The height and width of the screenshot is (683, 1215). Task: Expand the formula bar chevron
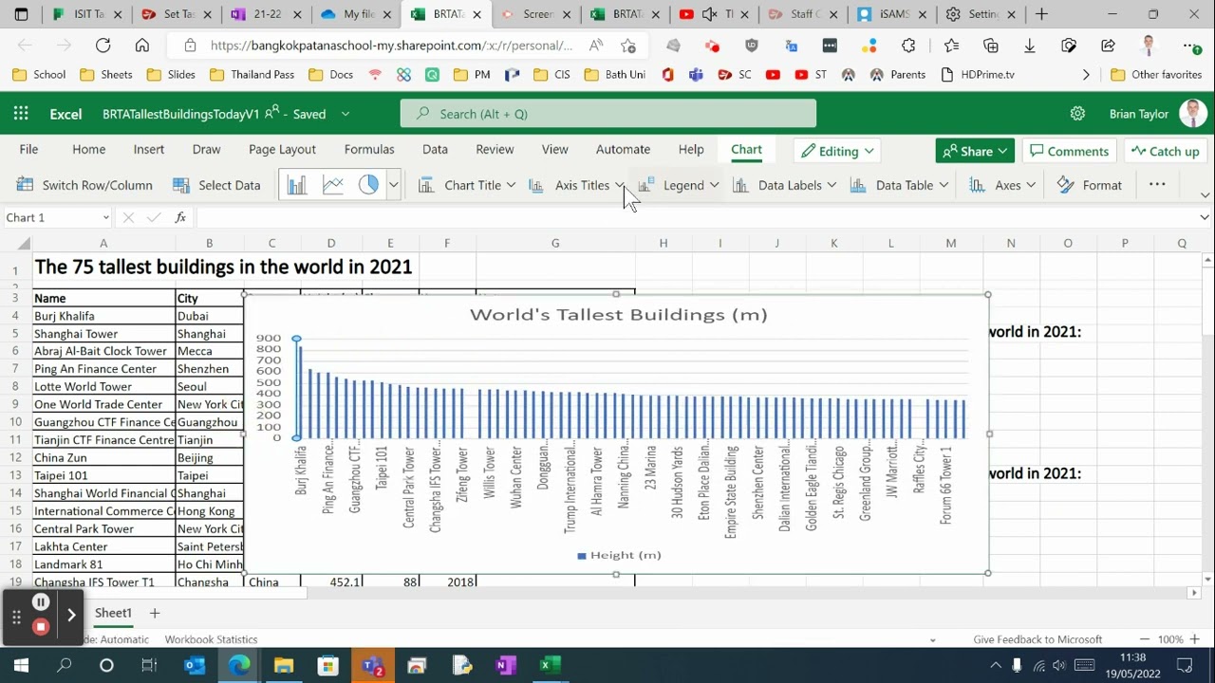(x=1204, y=217)
